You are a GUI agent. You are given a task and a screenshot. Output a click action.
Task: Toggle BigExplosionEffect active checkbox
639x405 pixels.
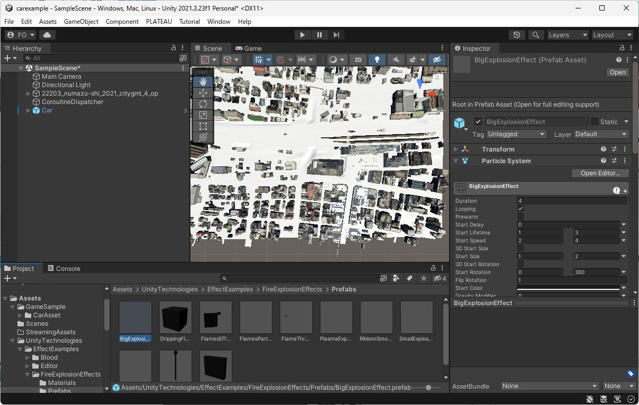pos(478,121)
